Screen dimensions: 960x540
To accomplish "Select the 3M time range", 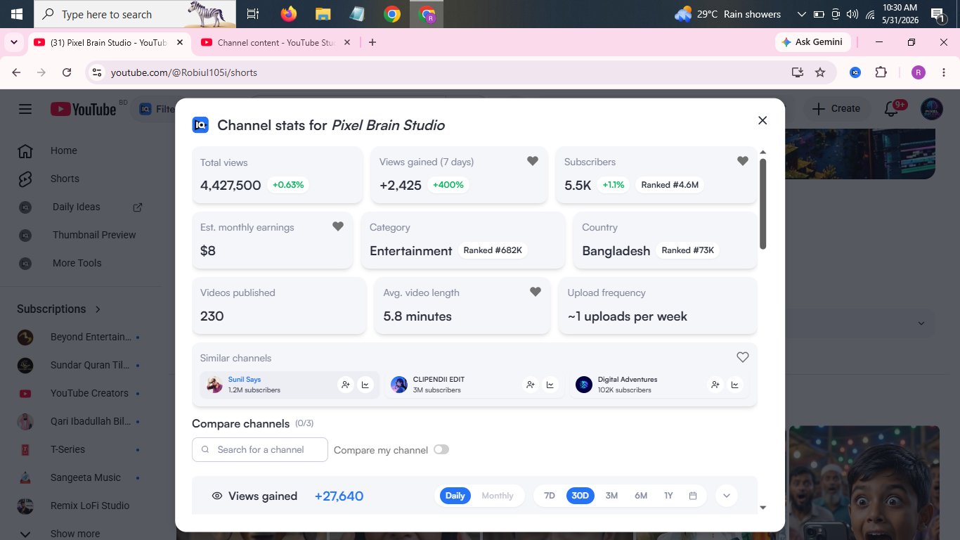I will (611, 496).
